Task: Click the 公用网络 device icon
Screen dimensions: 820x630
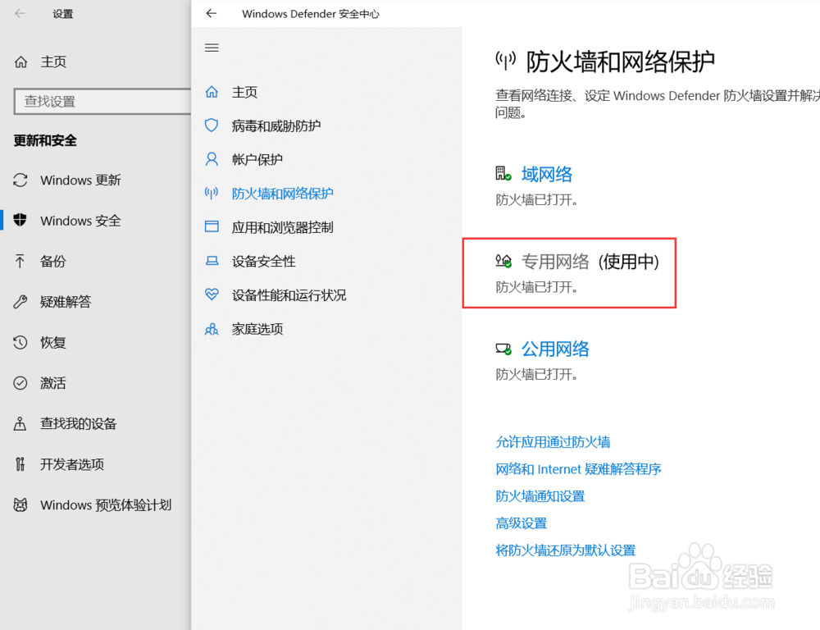Action: click(x=503, y=349)
